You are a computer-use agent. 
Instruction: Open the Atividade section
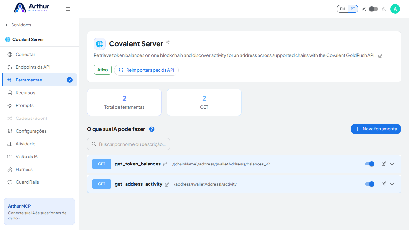tap(39, 144)
